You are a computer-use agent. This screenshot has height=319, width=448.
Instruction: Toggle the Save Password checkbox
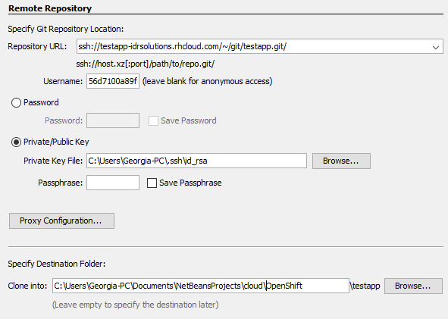(153, 120)
